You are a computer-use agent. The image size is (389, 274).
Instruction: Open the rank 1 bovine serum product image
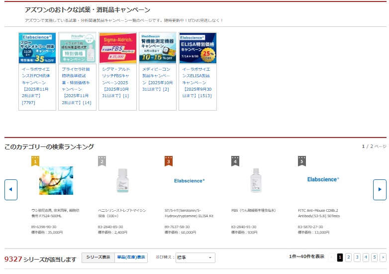[56, 180]
